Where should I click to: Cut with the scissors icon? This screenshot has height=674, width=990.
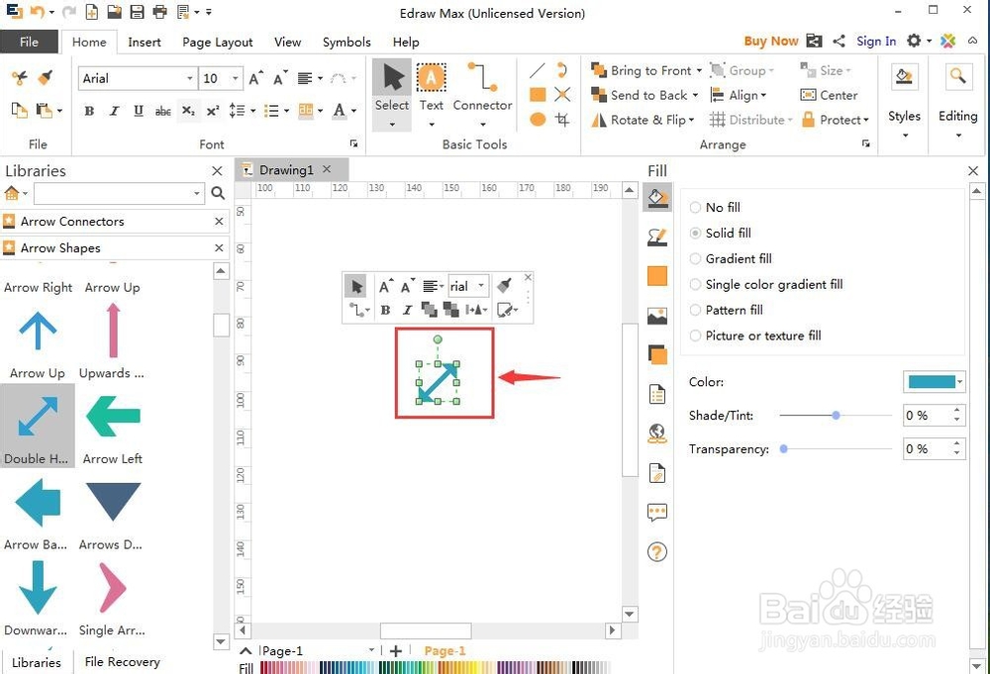point(20,77)
